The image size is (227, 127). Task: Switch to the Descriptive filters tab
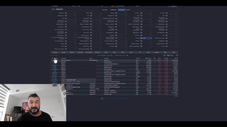[x=105, y=10]
